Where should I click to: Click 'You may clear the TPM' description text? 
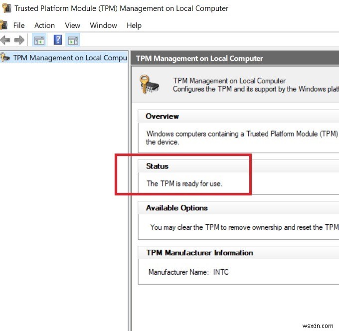click(x=244, y=227)
